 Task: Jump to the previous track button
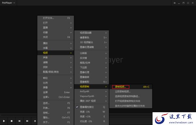(x=19, y=121)
